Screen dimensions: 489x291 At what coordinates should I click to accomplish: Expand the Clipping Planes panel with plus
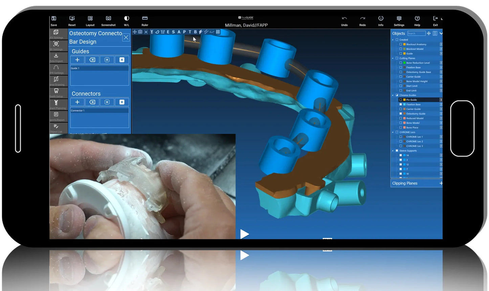(441, 183)
